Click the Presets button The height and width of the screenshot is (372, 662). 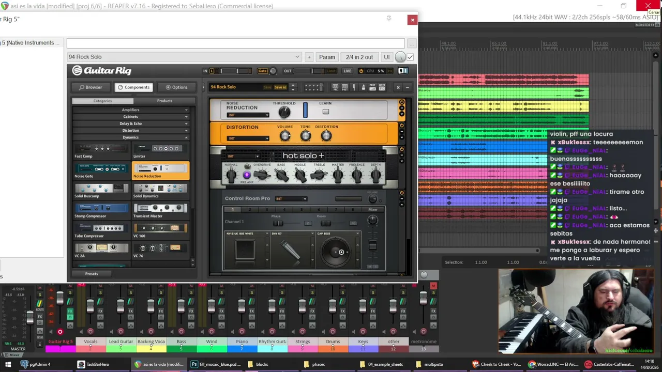[92, 274]
